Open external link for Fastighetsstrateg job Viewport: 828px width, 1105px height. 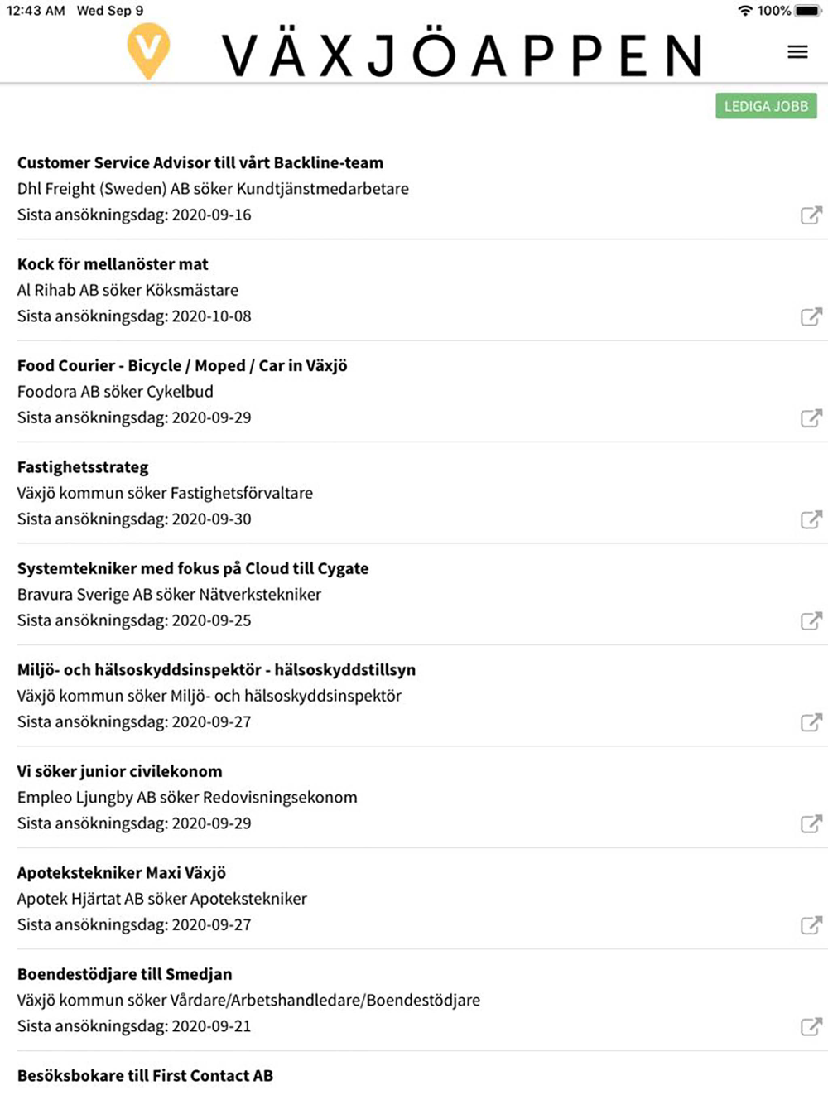click(x=811, y=519)
